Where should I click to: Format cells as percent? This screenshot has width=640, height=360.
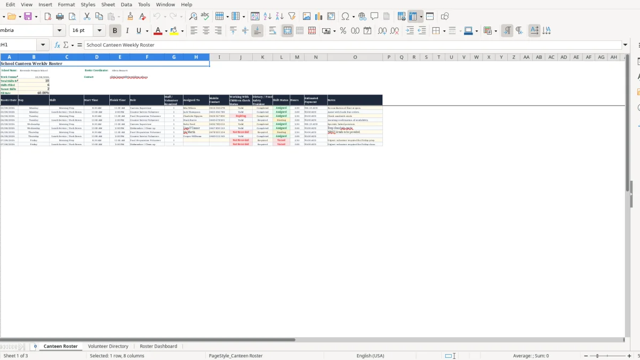click(343, 31)
